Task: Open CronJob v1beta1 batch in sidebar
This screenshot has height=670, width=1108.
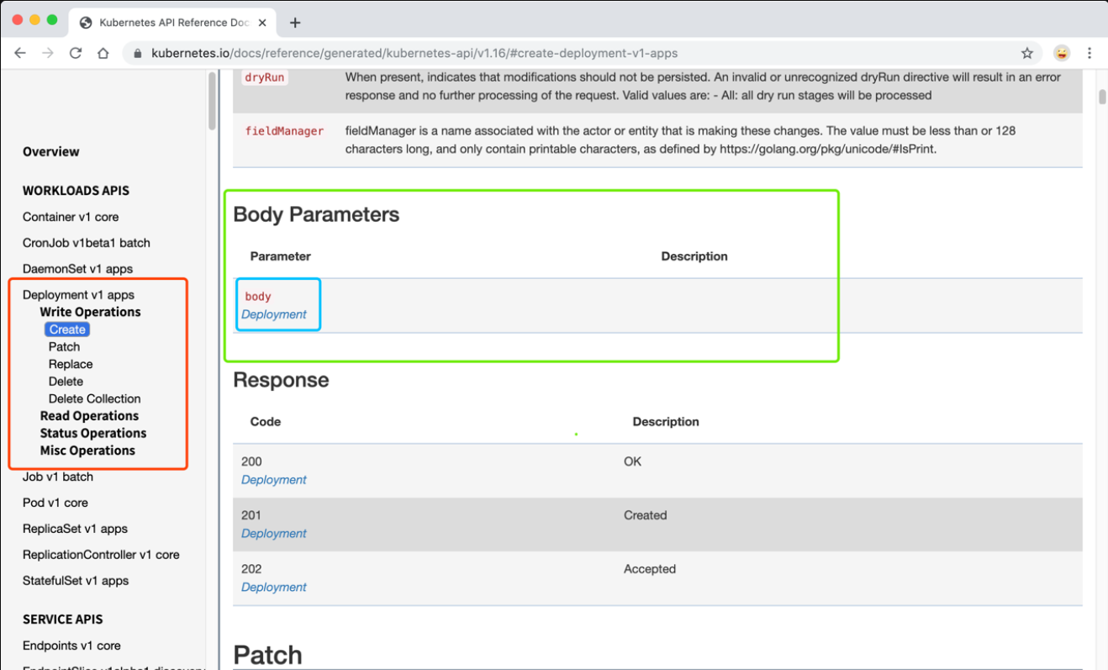Action: pyautogui.click(x=87, y=243)
